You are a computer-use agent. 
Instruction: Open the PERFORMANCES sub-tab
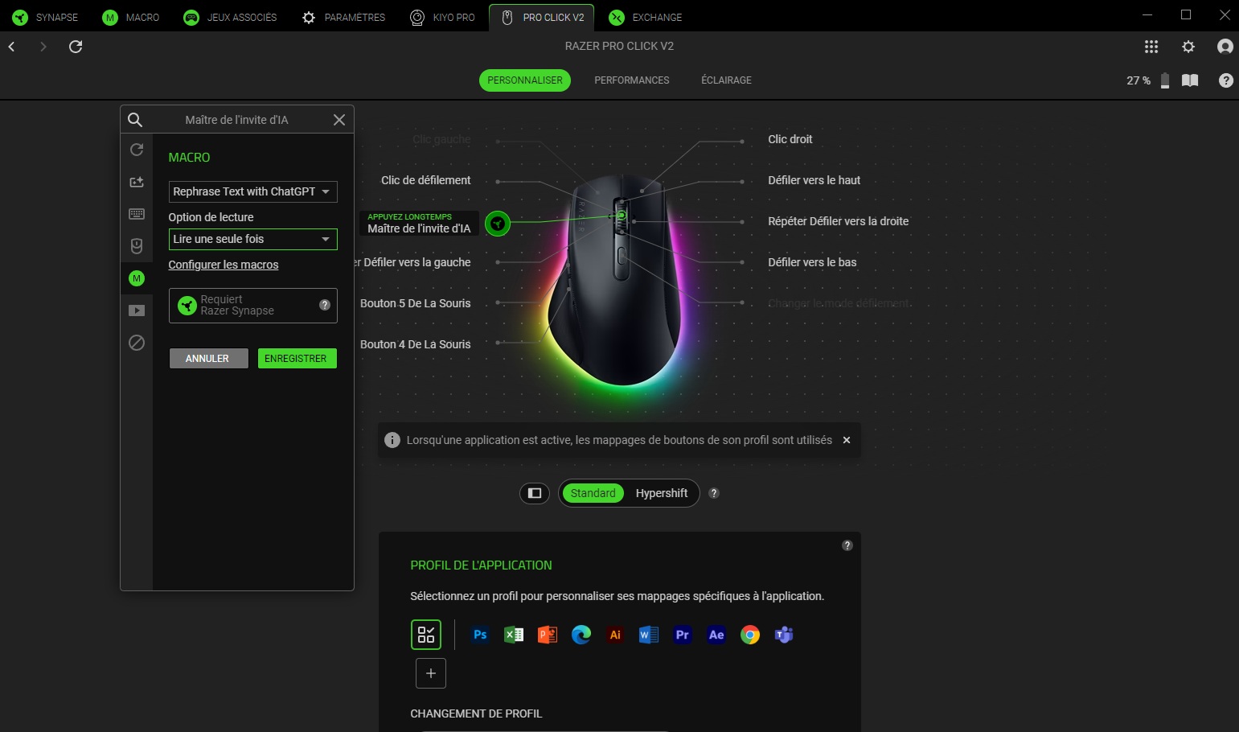coord(632,80)
